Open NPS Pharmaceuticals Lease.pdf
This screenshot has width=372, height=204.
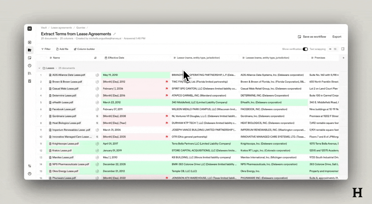71,164
